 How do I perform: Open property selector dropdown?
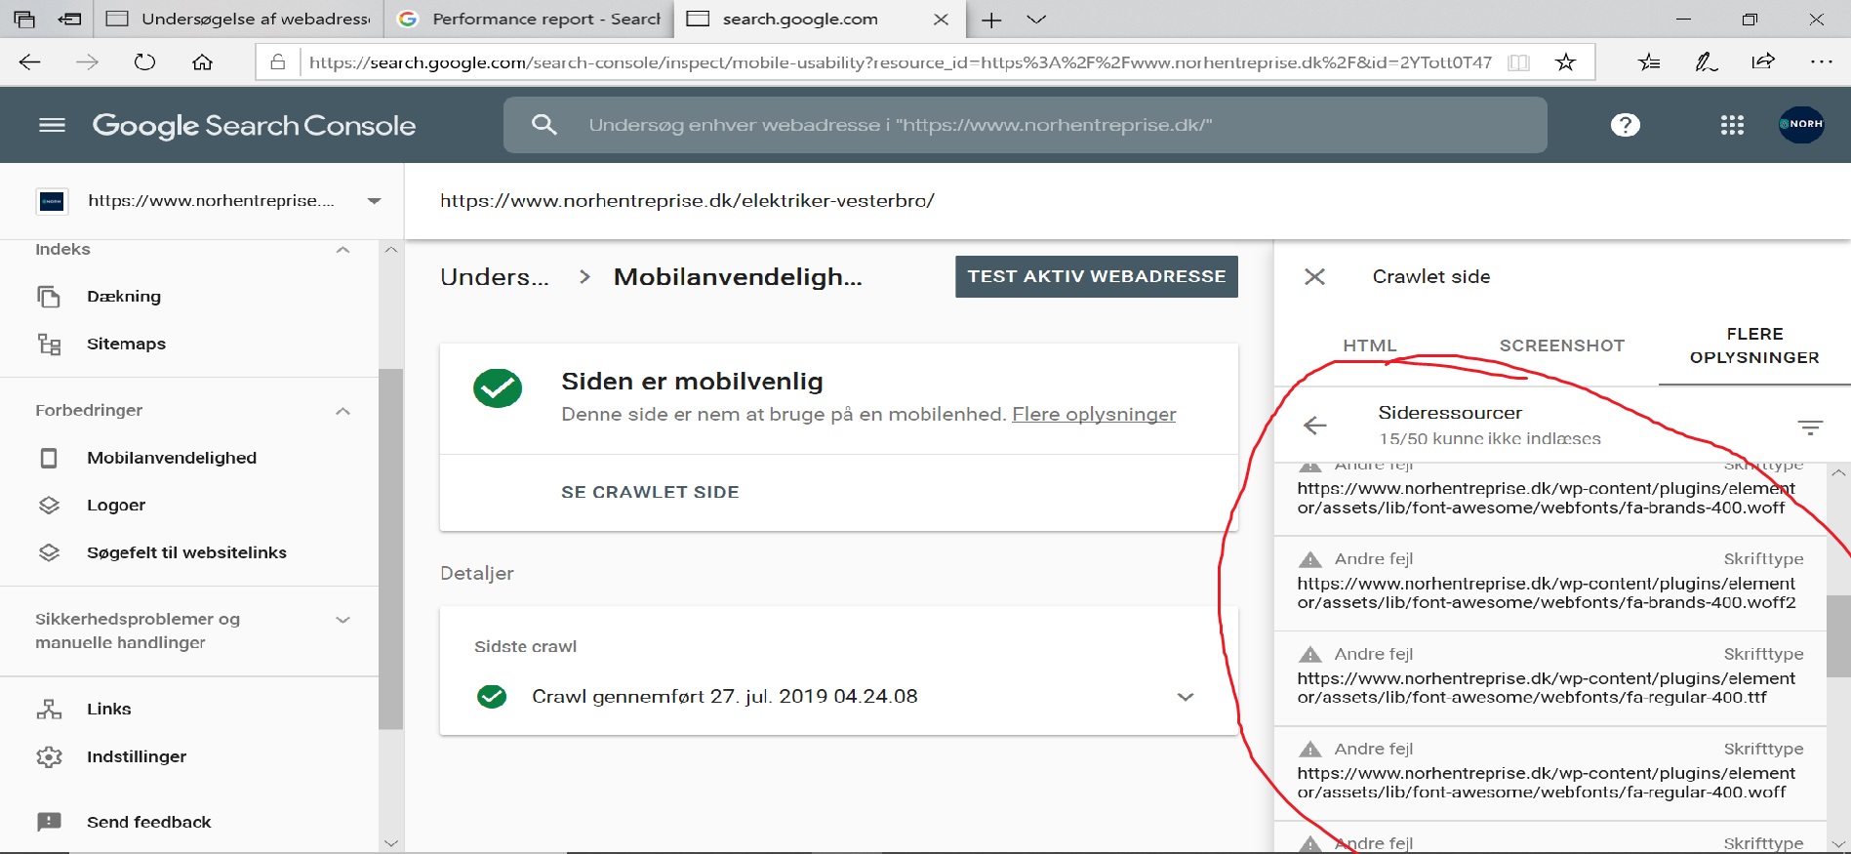coord(374,201)
